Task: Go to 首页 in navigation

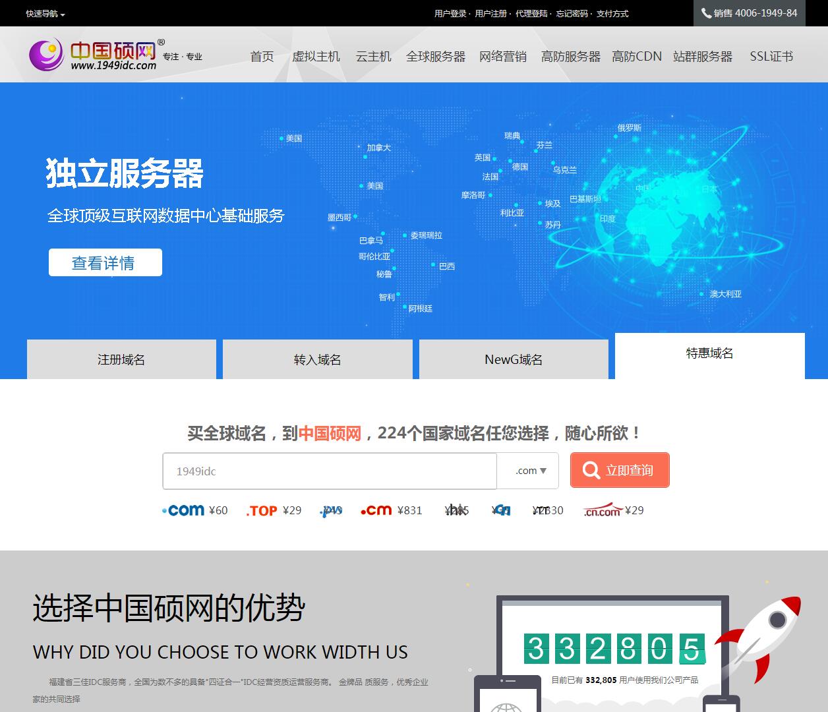Action: point(262,57)
